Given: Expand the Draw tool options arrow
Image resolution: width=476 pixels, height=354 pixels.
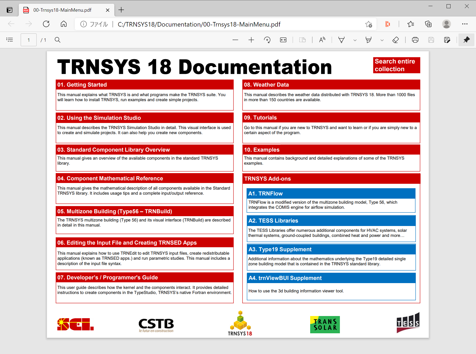Looking at the screenshot, I should tap(355, 40).
